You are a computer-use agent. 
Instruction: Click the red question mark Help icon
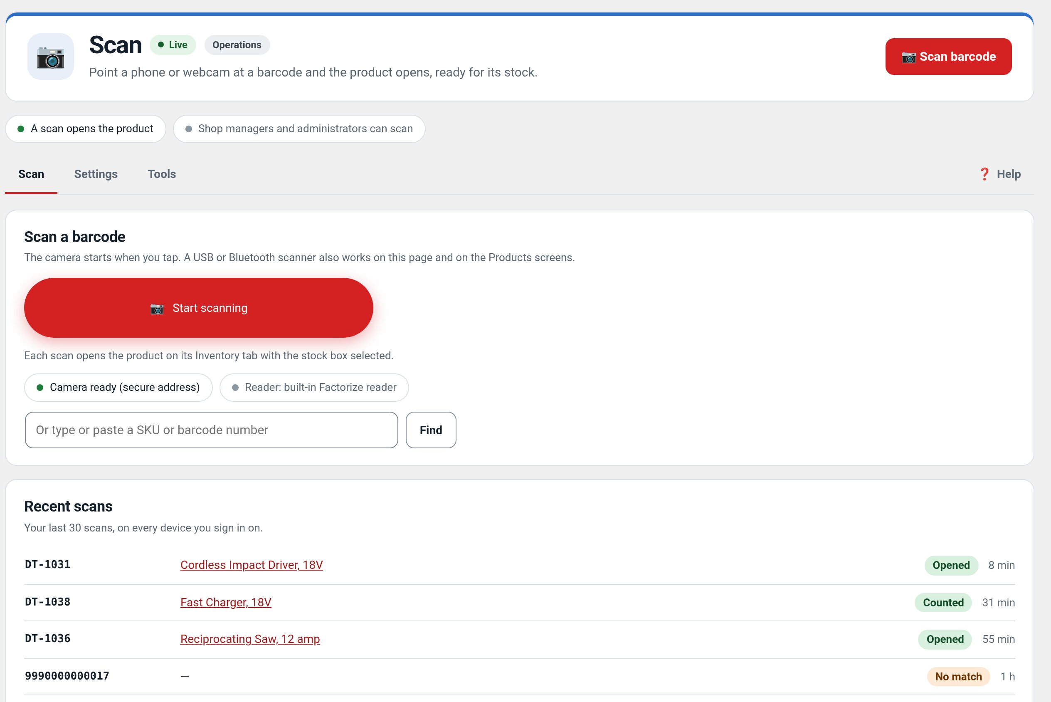[984, 174]
